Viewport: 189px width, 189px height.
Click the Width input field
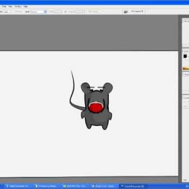[58, 12]
